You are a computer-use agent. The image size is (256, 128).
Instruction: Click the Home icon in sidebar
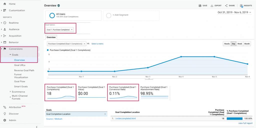click(5, 4)
